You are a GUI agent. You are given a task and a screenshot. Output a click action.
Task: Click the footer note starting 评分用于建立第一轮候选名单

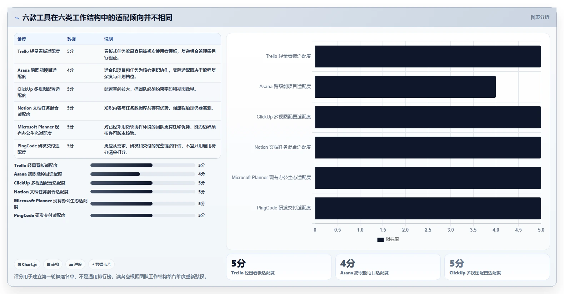tap(111, 277)
